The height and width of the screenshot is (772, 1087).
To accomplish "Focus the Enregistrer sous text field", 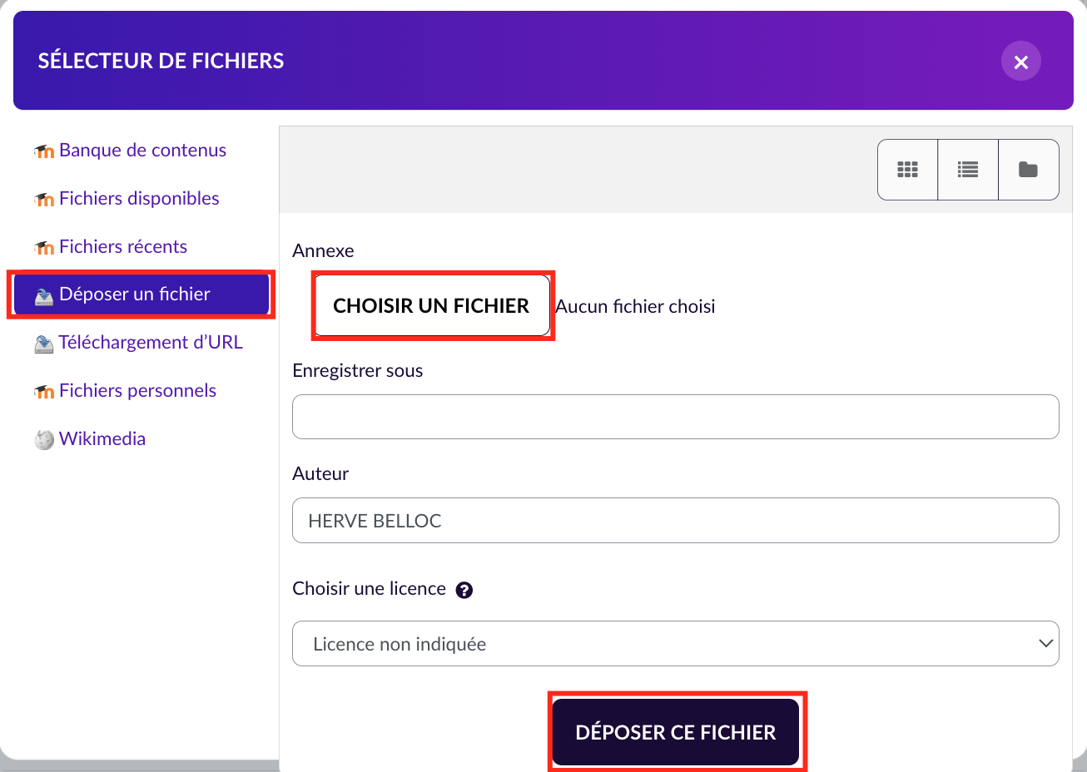I will (x=675, y=417).
